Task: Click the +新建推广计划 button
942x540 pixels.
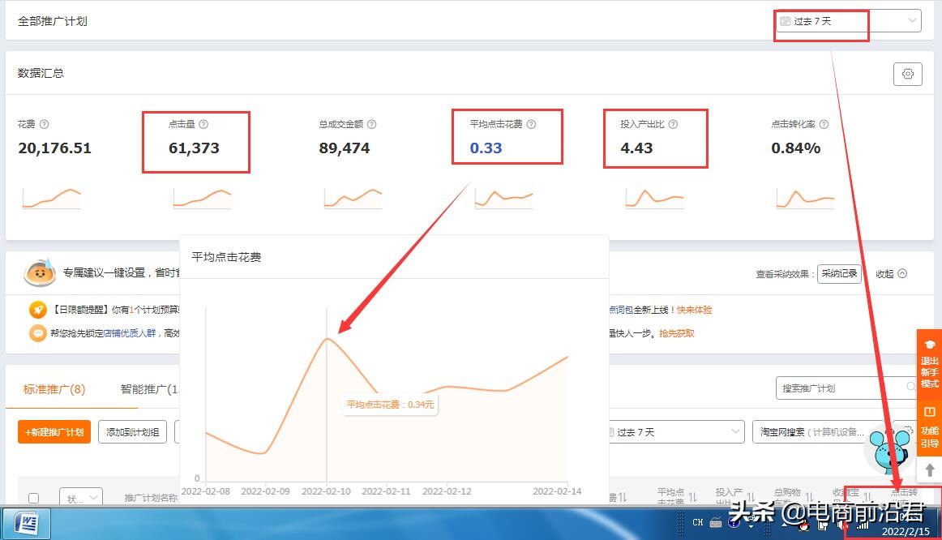Action: click(54, 431)
